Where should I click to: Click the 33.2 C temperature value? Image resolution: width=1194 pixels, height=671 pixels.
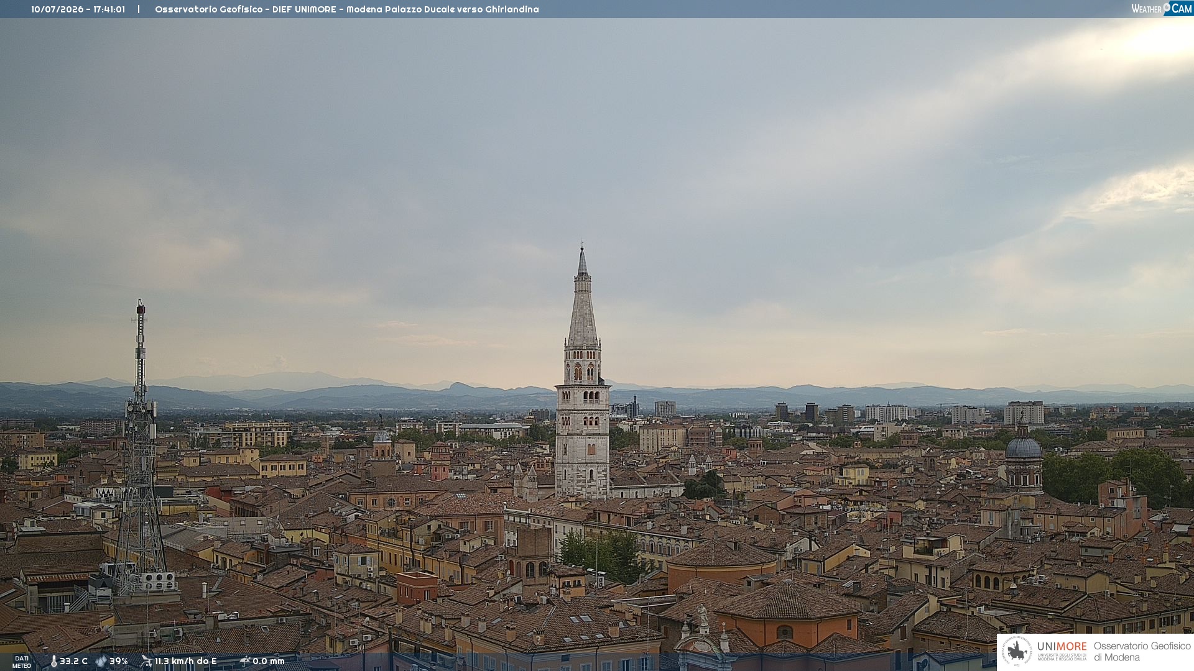[73, 661]
